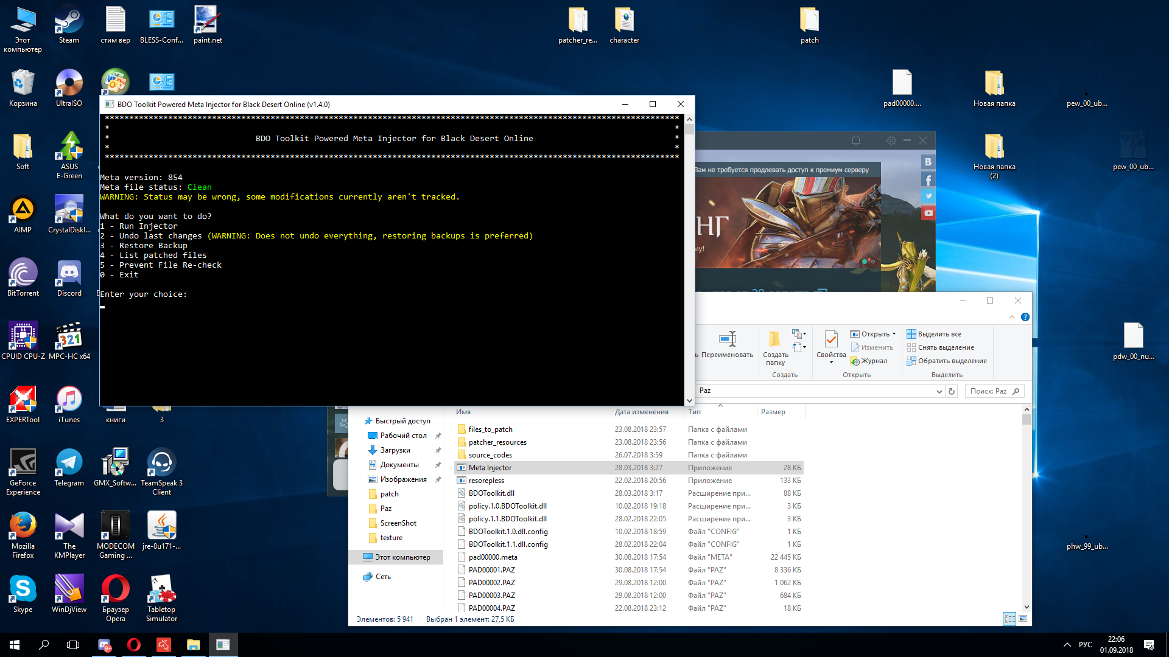Open Opera from the Windows taskbar
The width and height of the screenshot is (1169, 657).
click(x=134, y=645)
